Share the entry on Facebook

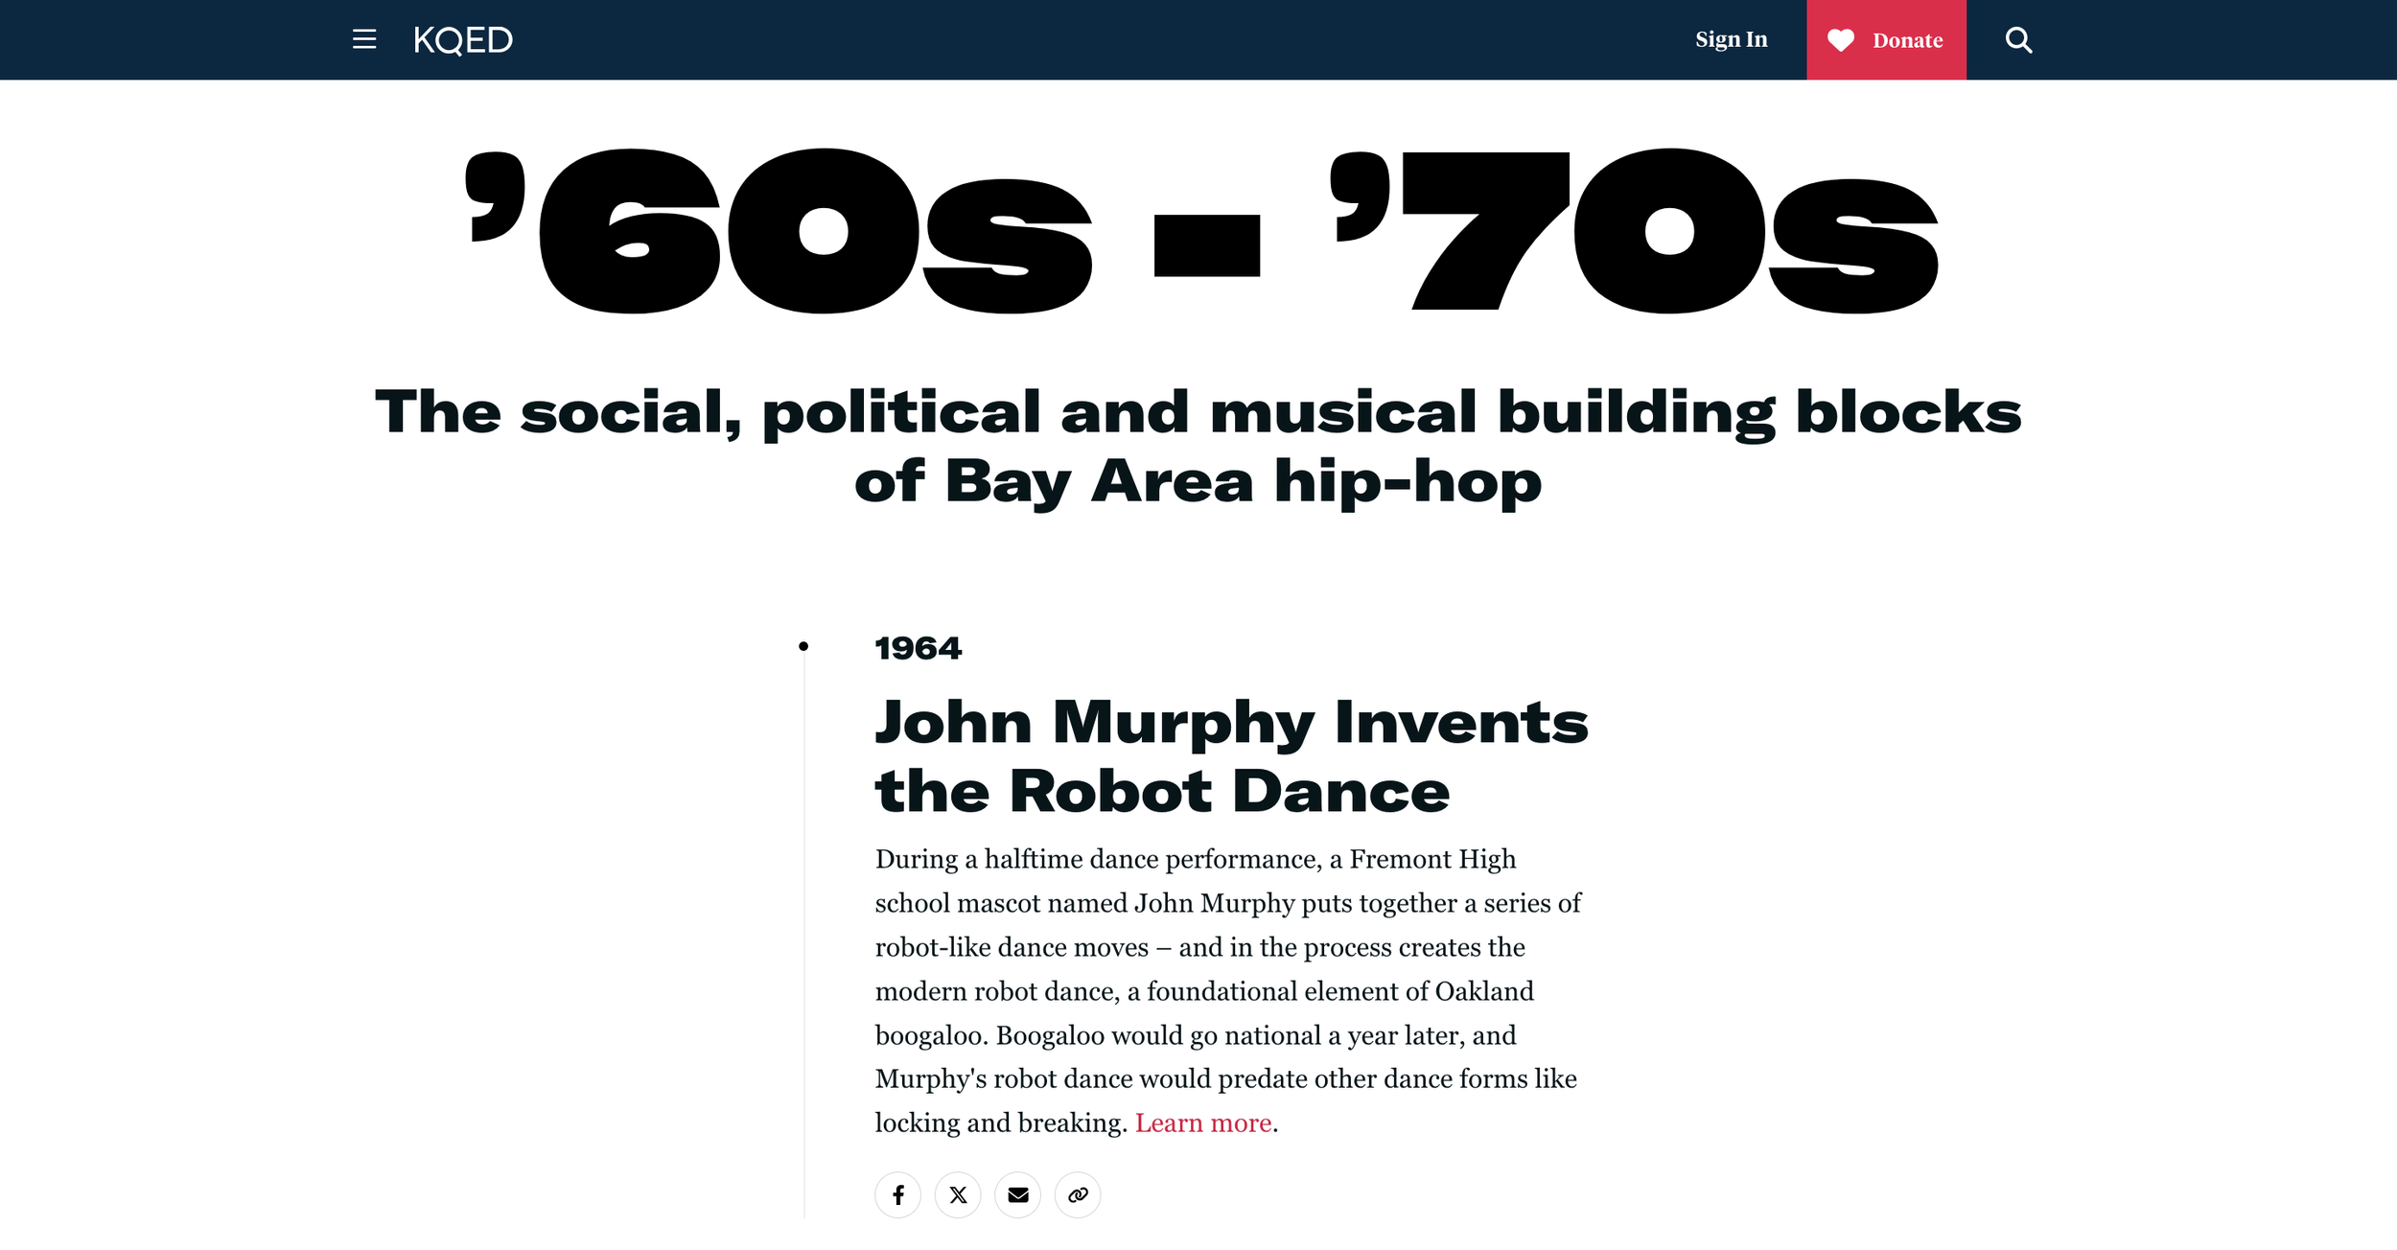[897, 1194]
